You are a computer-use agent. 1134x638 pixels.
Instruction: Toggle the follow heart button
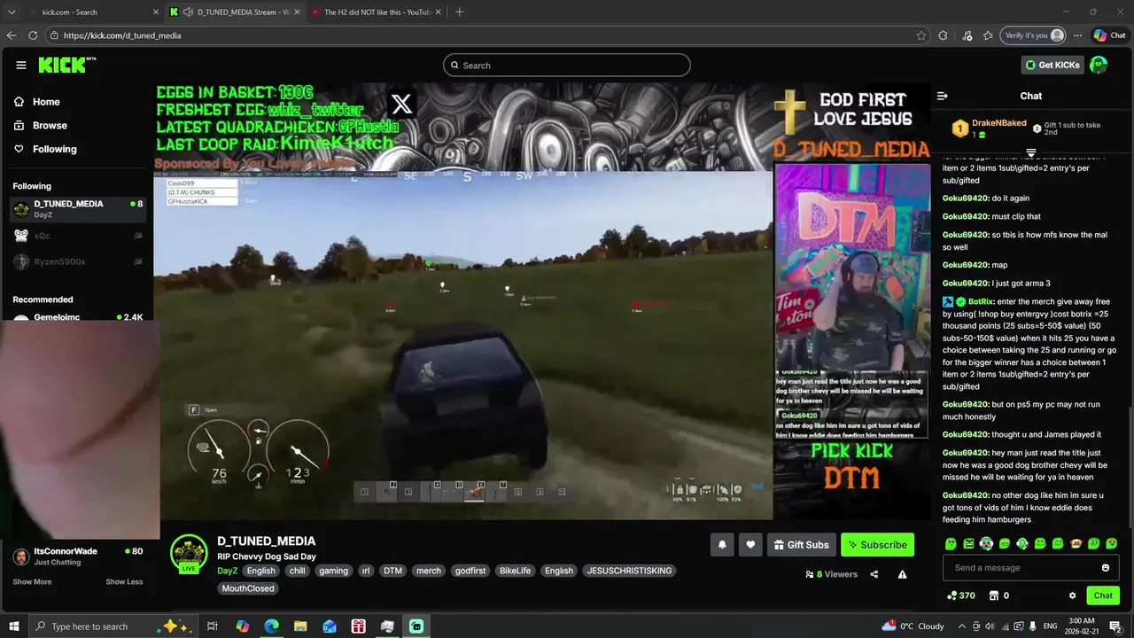click(750, 545)
